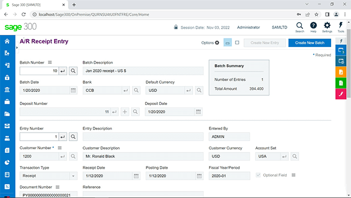351x198 pixels.
Task: Open the bank building icon in the sidebar
Action: (x=7, y=90)
